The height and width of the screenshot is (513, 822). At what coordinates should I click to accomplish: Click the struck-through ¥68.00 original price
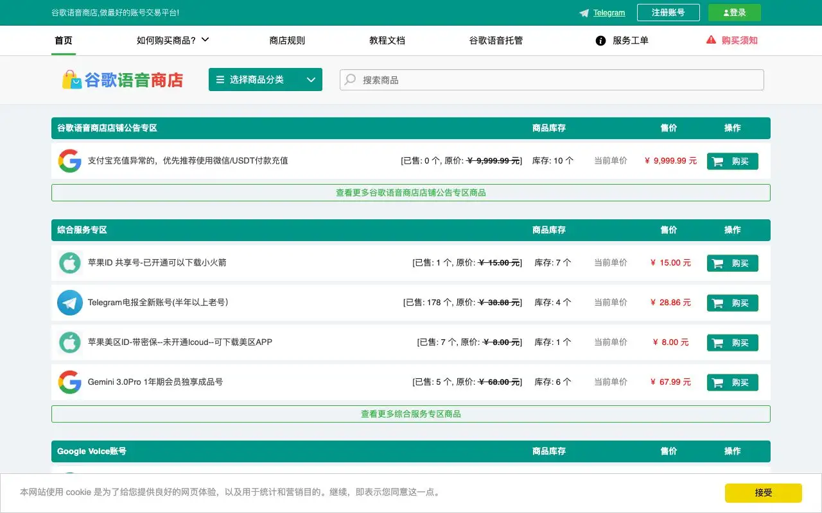pos(499,382)
